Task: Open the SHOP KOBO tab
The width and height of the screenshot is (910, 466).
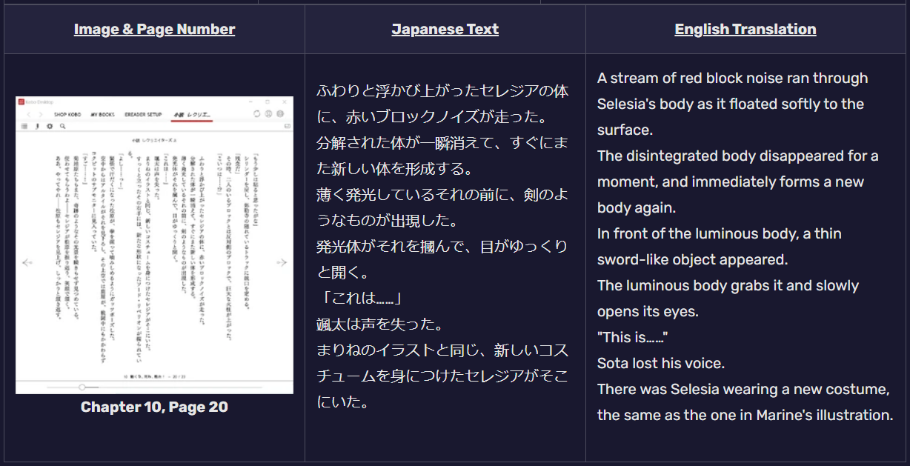Action: [x=67, y=115]
